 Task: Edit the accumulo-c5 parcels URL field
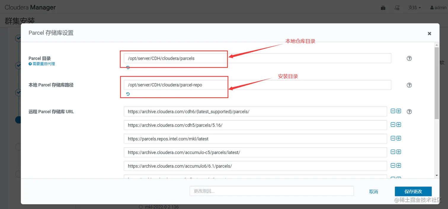pyautogui.click(x=255, y=152)
